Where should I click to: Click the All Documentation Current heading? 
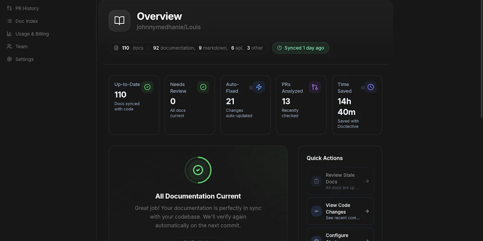198,196
